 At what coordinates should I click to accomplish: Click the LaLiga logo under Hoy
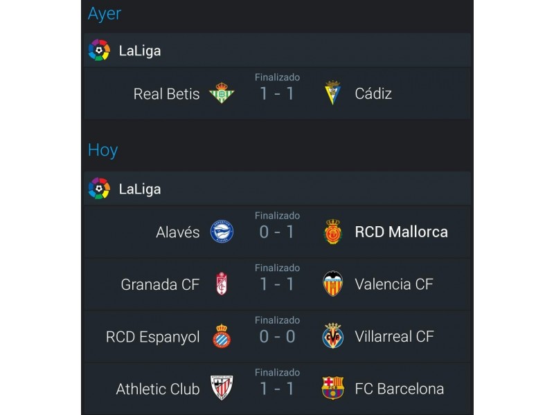point(99,188)
